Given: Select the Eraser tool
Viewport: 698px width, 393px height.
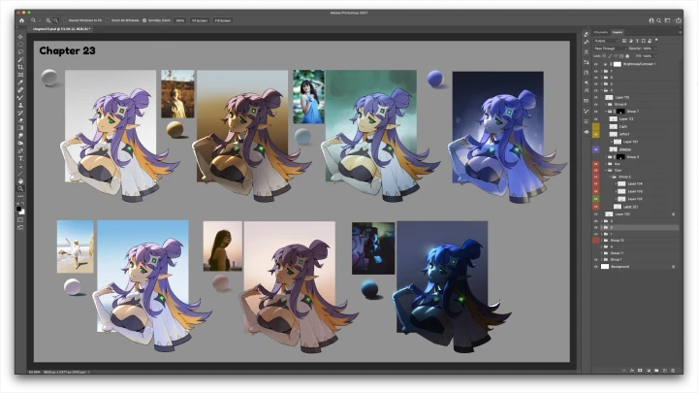Looking at the screenshot, I should pyautogui.click(x=20, y=120).
